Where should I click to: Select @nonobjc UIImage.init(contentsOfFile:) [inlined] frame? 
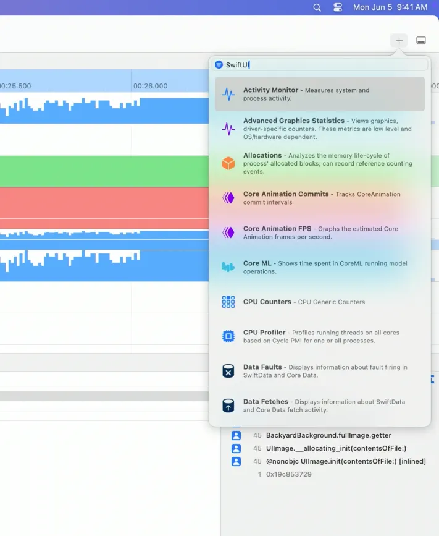click(x=346, y=461)
